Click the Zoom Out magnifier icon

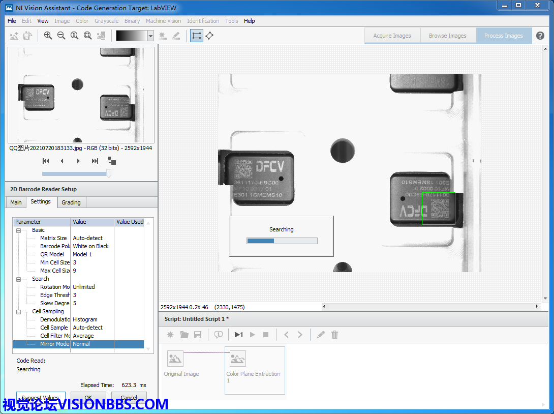[x=61, y=36]
